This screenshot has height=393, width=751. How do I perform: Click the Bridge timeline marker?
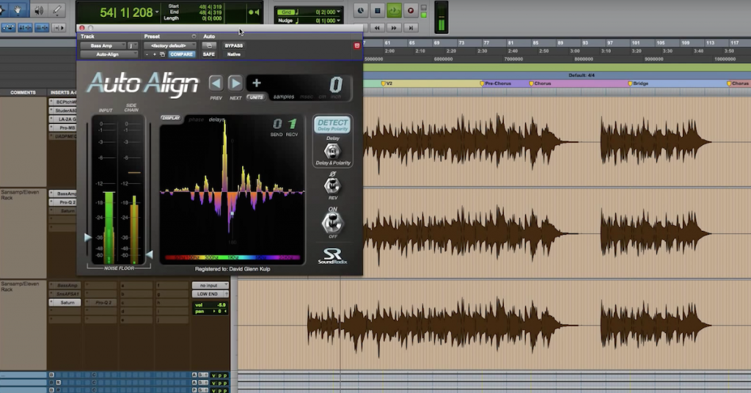pos(637,84)
